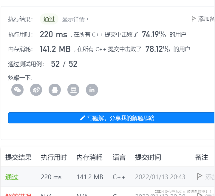Click the 提交结果 column header
This screenshot has height=196, width=215.
(x=18, y=157)
